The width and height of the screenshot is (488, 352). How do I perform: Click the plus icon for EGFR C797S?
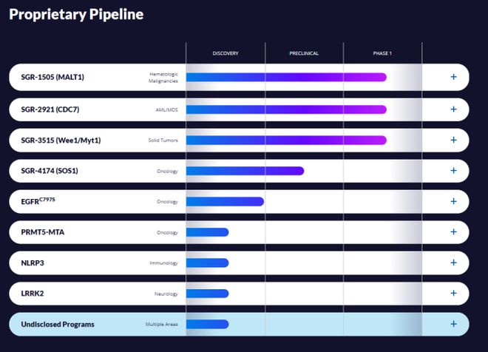453,201
